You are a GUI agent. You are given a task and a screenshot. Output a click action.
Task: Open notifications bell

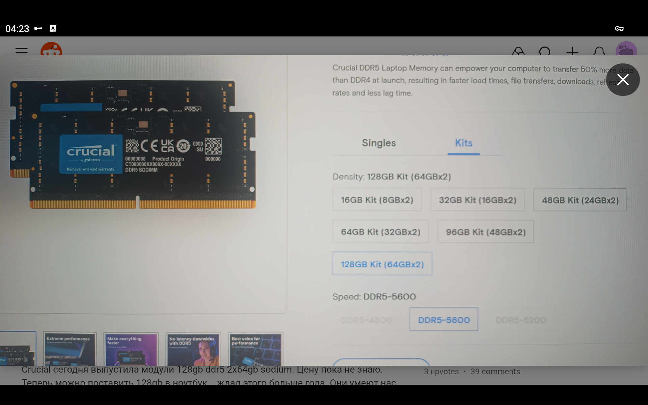599,51
